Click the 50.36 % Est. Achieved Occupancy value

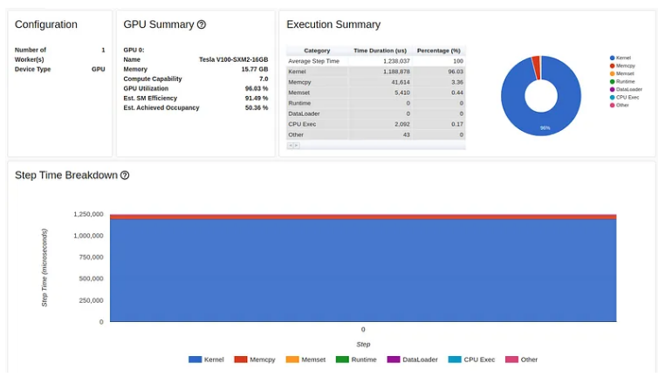pyautogui.click(x=257, y=107)
